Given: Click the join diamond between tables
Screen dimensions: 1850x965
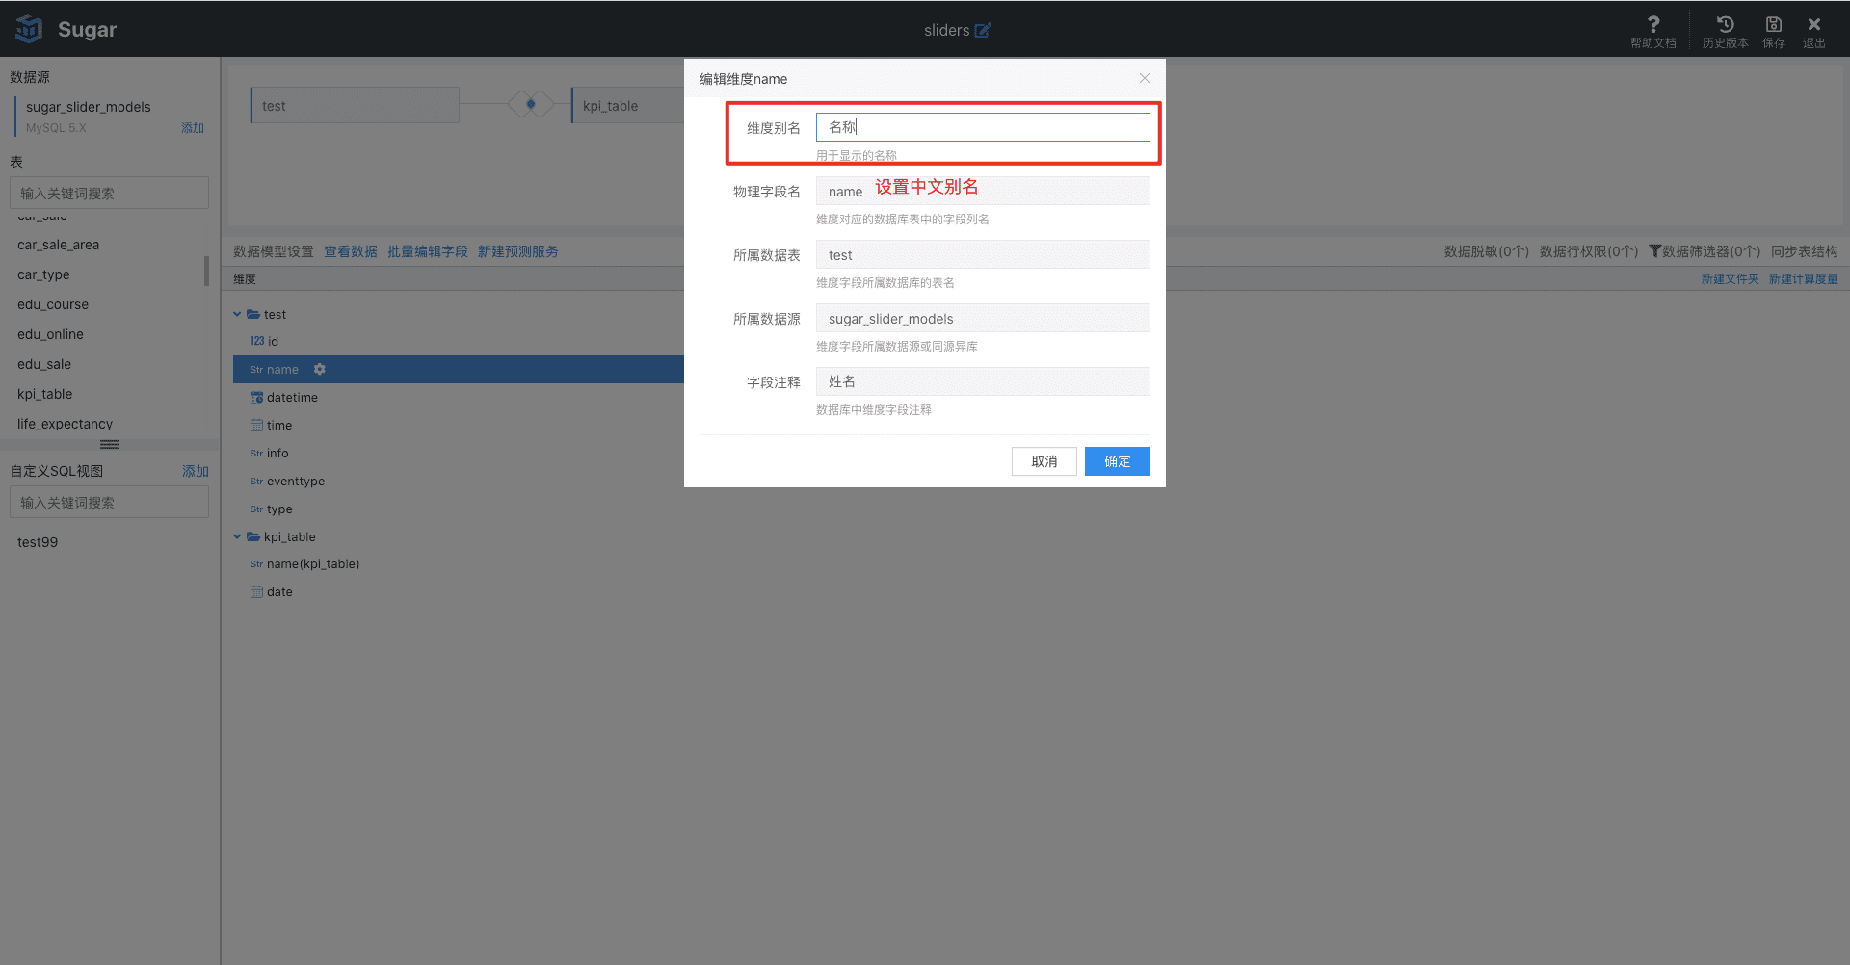Looking at the screenshot, I should [x=531, y=104].
